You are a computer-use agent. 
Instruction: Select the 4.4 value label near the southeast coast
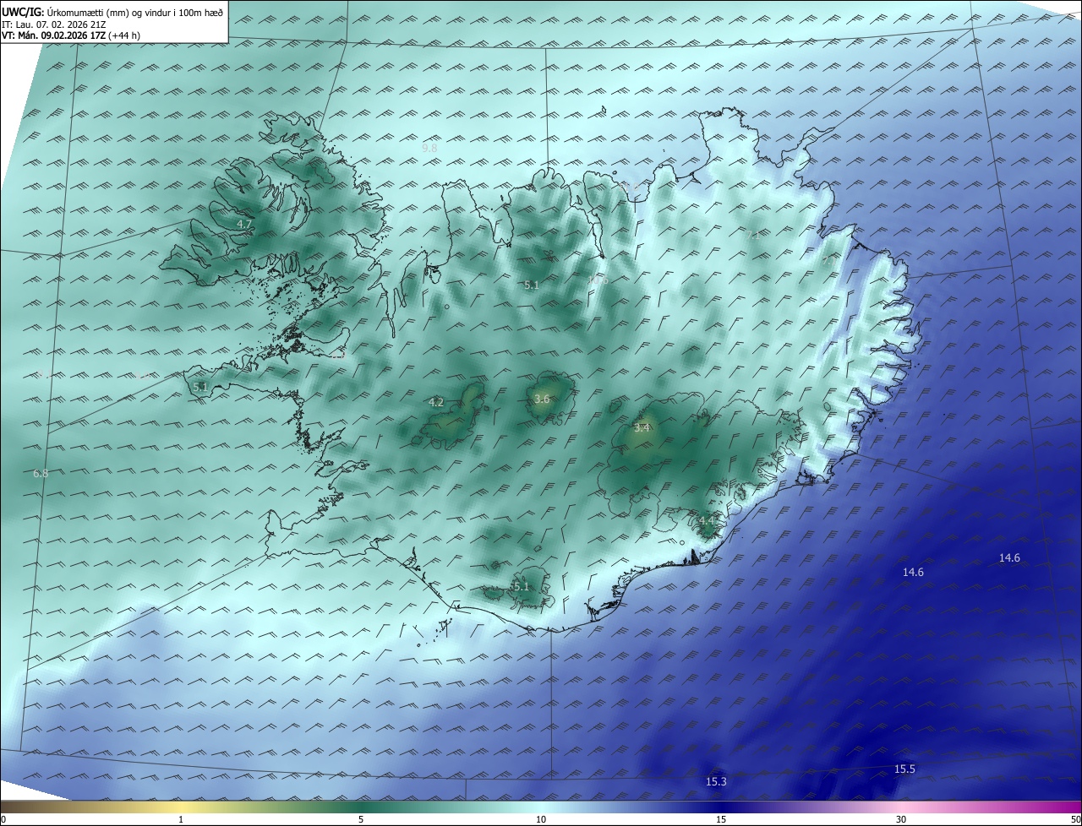pyautogui.click(x=707, y=520)
